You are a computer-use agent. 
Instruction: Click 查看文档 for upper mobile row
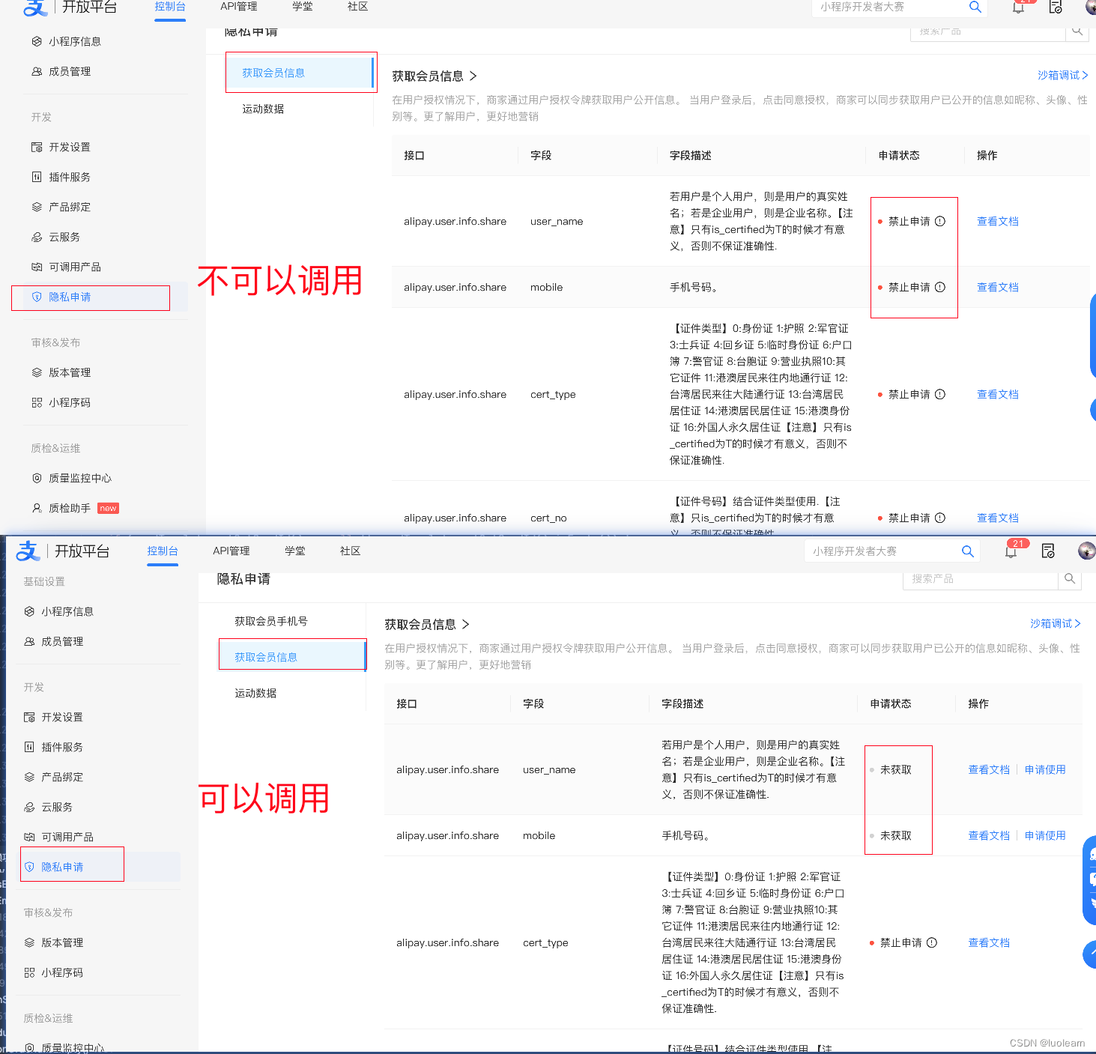click(998, 287)
